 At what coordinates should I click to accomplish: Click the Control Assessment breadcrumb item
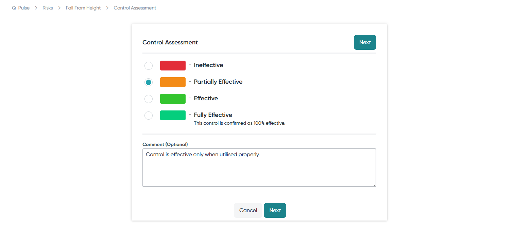135,8
